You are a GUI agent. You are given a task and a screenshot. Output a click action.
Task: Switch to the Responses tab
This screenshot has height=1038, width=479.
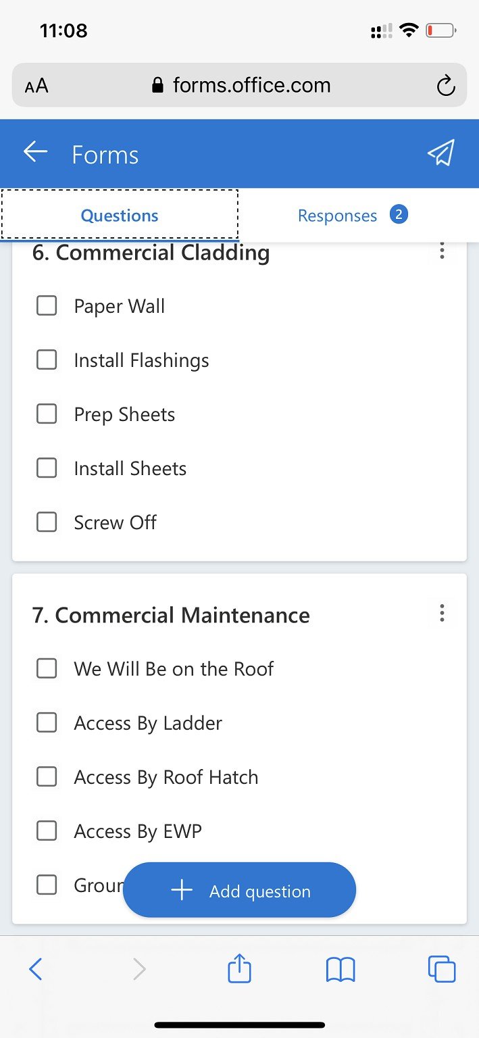coord(353,216)
